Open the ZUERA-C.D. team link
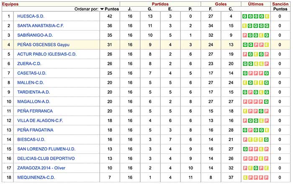This screenshot has height=184, width=293. pyautogui.click(x=30, y=64)
